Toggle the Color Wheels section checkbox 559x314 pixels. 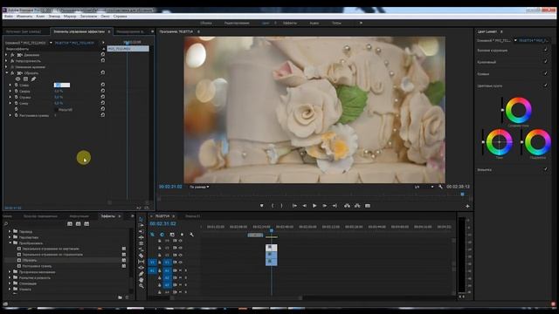click(545, 85)
